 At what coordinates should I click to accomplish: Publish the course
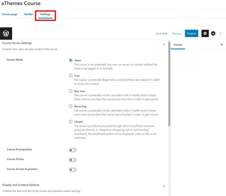pyautogui.click(x=191, y=33)
